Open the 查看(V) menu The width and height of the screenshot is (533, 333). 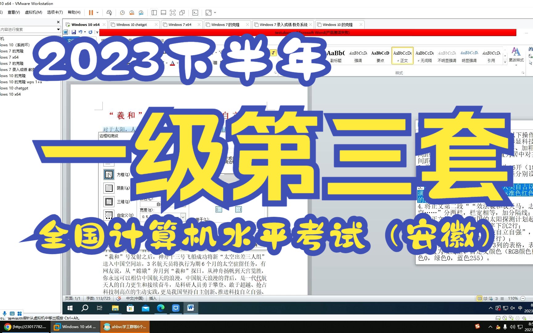[x=14, y=12]
